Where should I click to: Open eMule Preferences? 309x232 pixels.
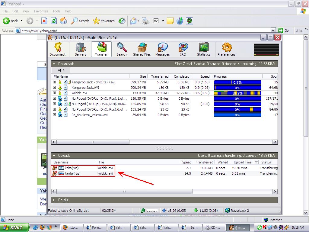pos(226,49)
